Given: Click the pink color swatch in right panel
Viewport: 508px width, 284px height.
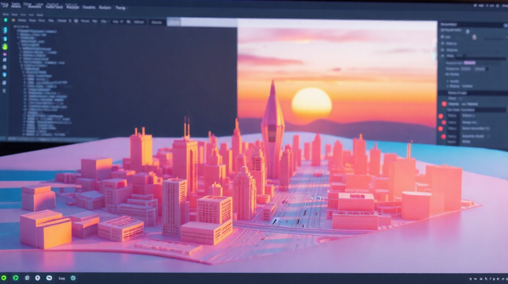Looking at the screenshot, I should point(469,63).
